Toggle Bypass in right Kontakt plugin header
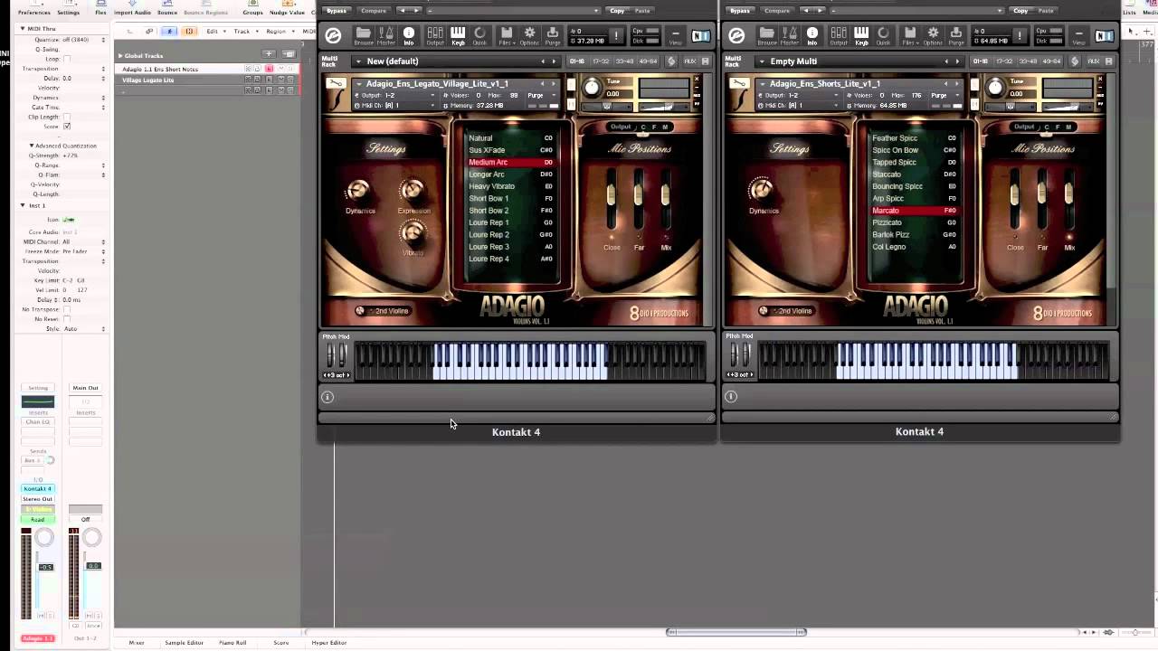The height and width of the screenshot is (651, 1158). click(x=740, y=11)
